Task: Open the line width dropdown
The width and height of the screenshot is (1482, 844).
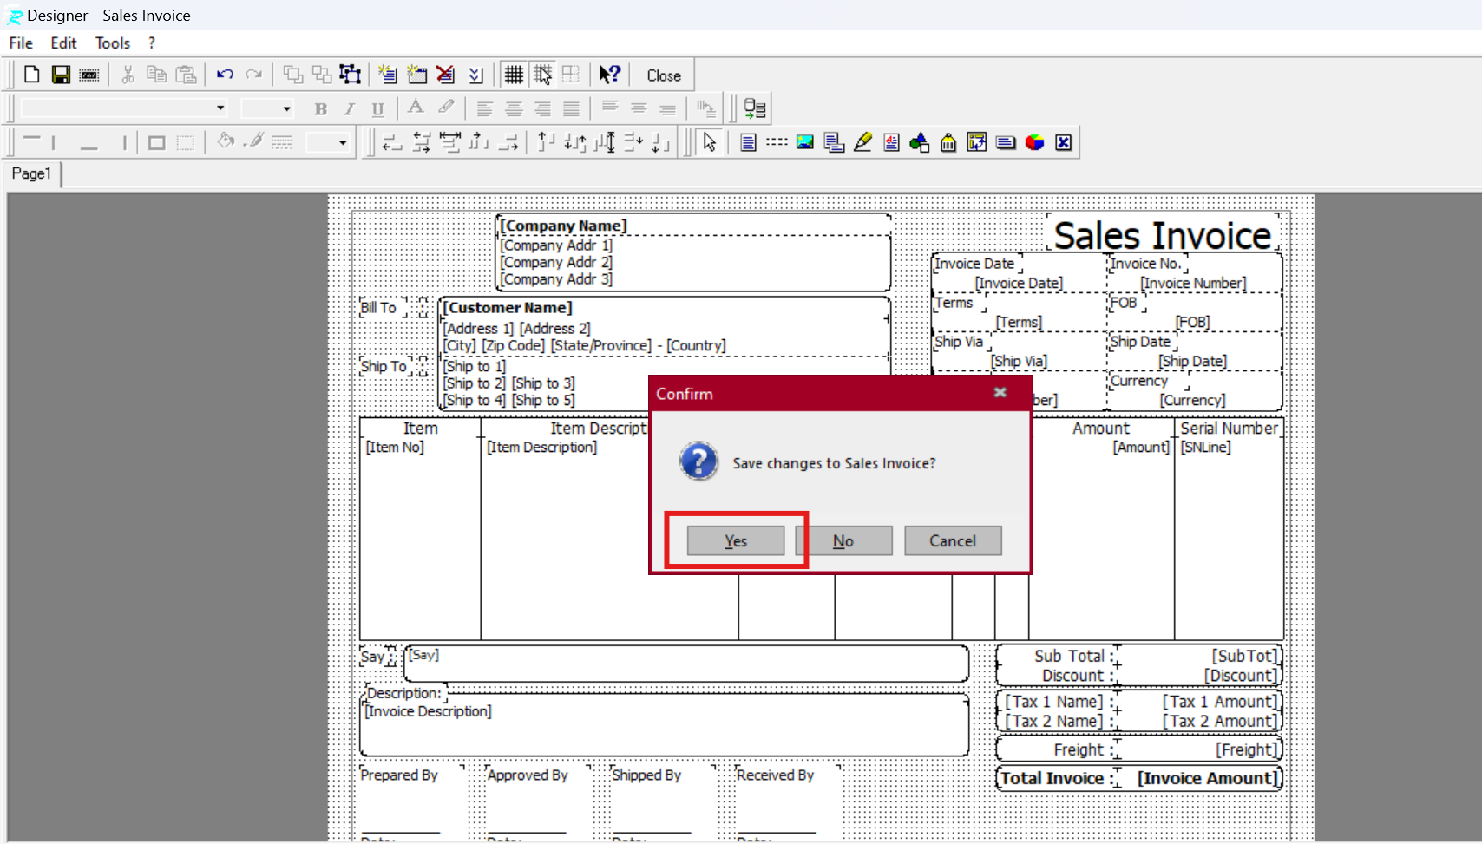Action: (343, 142)
